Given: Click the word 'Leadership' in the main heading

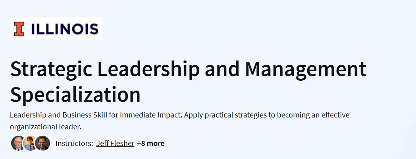Looking at the screenshot, I should click(x=148, y=68).
